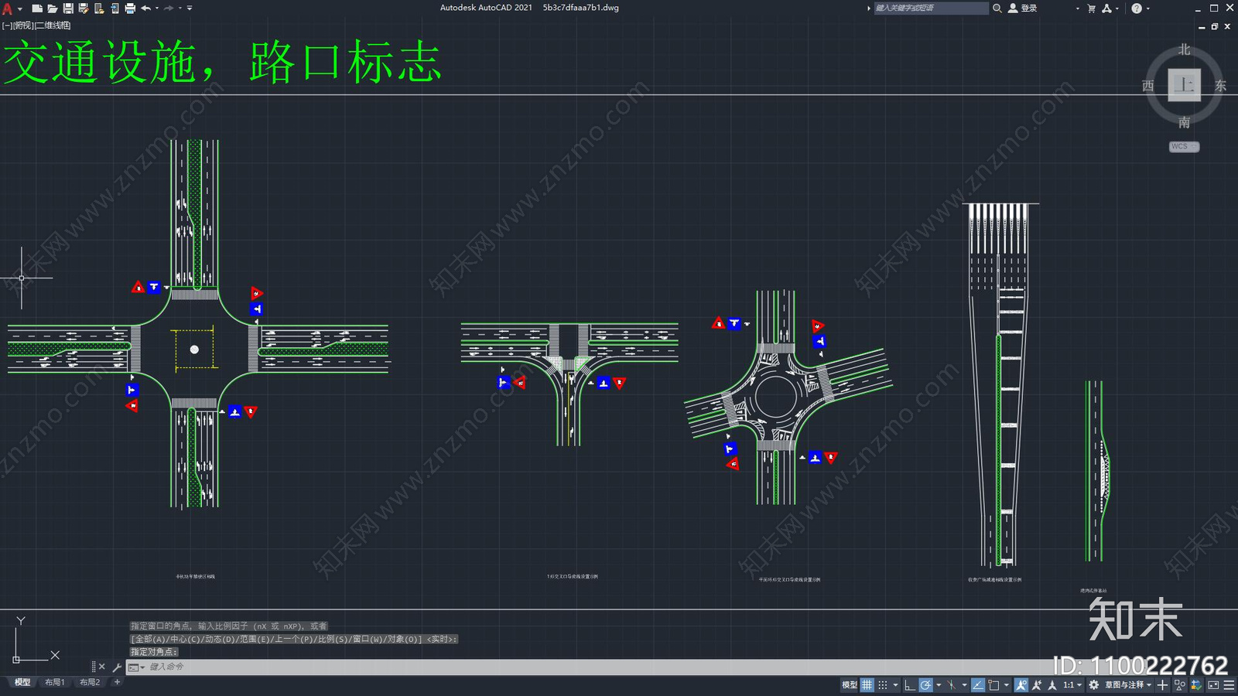Click the command line customize wrench icon
Viewport: 1238px width, 696px height.
pos(117,667)
